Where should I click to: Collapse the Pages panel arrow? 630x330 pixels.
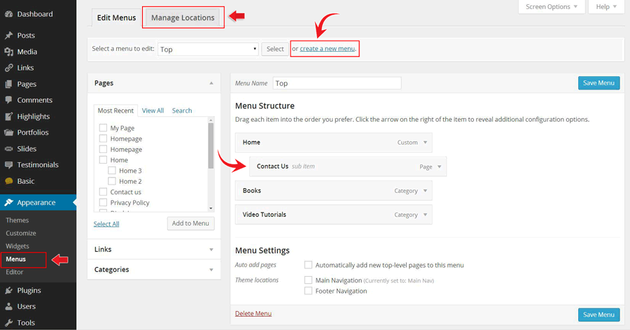pyautogui.click(x=211, y=83)
